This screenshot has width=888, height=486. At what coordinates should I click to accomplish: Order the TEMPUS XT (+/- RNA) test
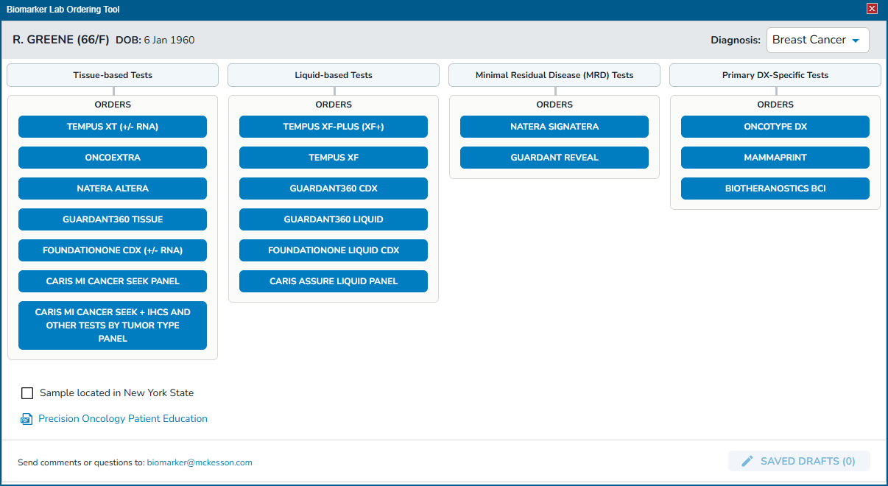click(x=112, y=126)
